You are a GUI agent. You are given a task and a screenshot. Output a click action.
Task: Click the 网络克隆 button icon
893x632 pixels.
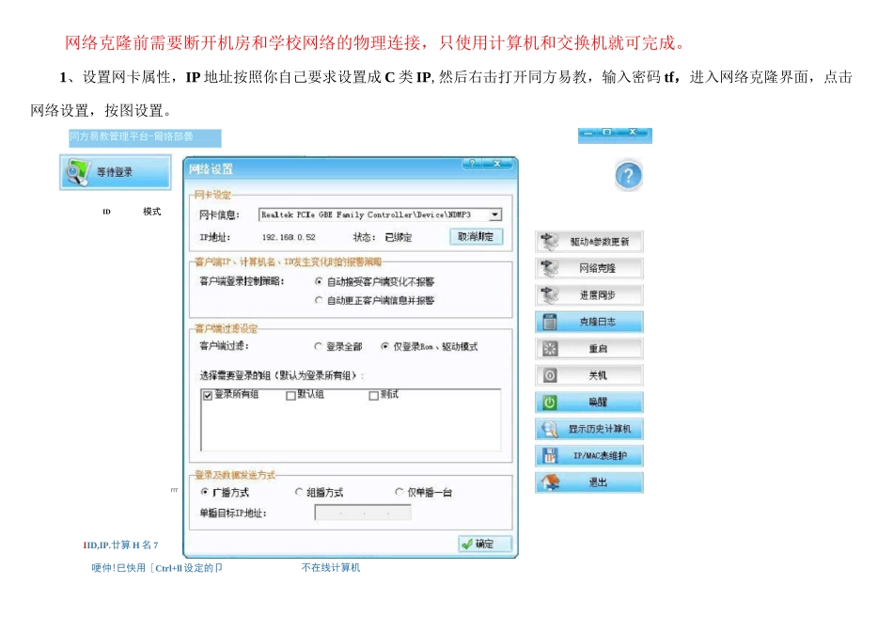[550, 268]
